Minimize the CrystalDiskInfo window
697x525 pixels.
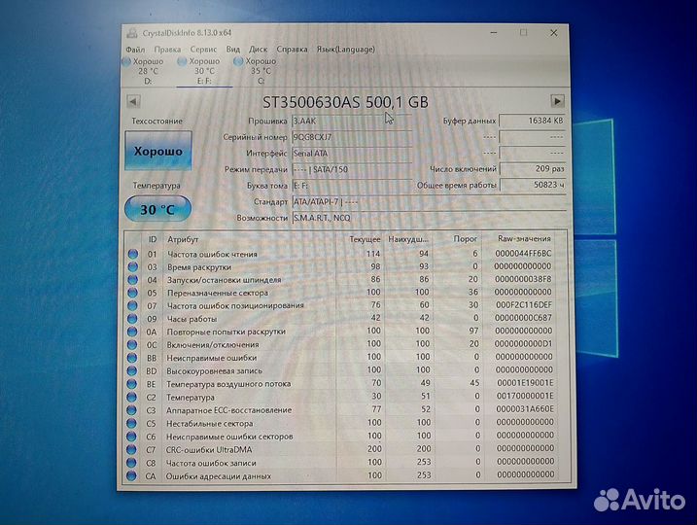[x=494, y=33]
